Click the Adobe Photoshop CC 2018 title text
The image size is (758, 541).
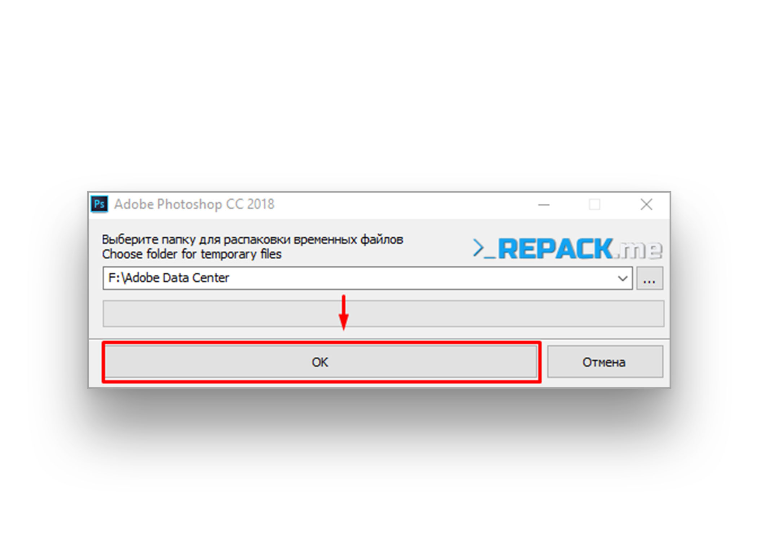tap(194, 204)
